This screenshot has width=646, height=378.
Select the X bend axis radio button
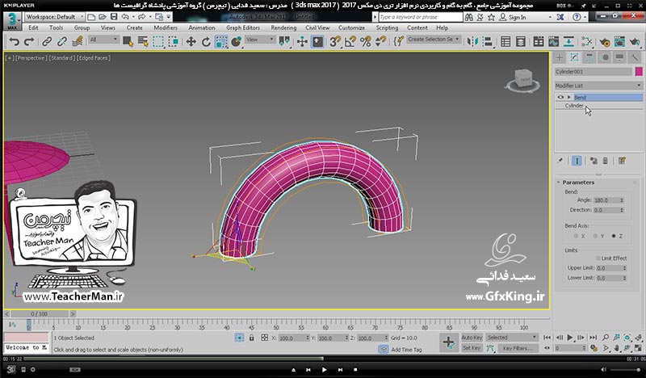(x=576, y=236)
